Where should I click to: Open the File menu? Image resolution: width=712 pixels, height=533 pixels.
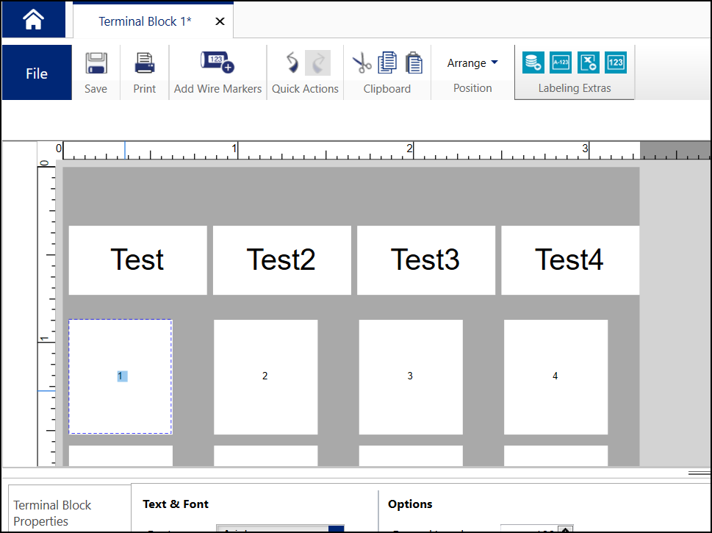[x=37, y=73]
